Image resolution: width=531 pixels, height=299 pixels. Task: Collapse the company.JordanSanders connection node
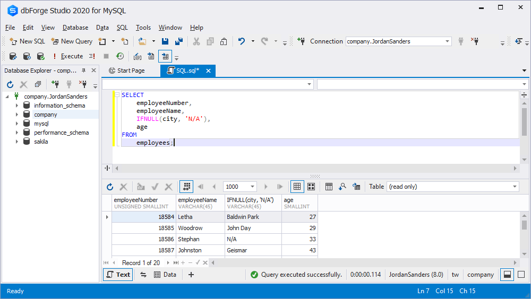point(7,96)
